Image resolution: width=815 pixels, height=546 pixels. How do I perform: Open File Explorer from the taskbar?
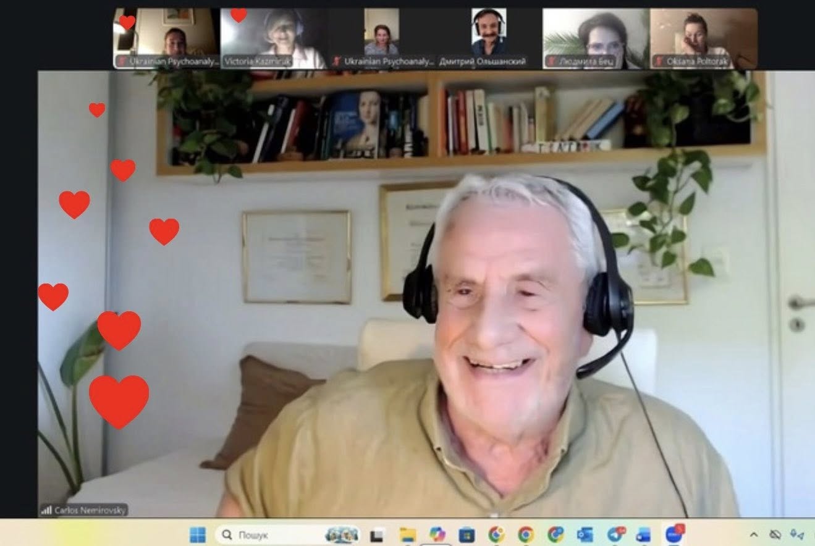pyautogui.click(x=407, y=535)
